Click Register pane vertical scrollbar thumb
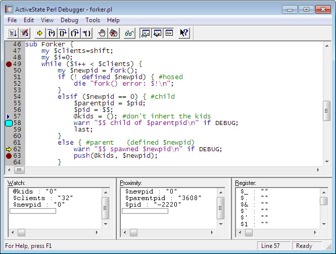 [324, 201]
